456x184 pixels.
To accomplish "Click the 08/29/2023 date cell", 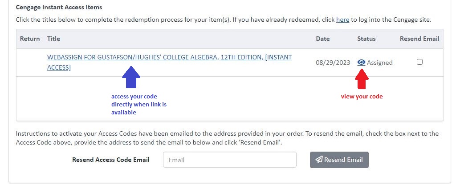I will point(333,63).
